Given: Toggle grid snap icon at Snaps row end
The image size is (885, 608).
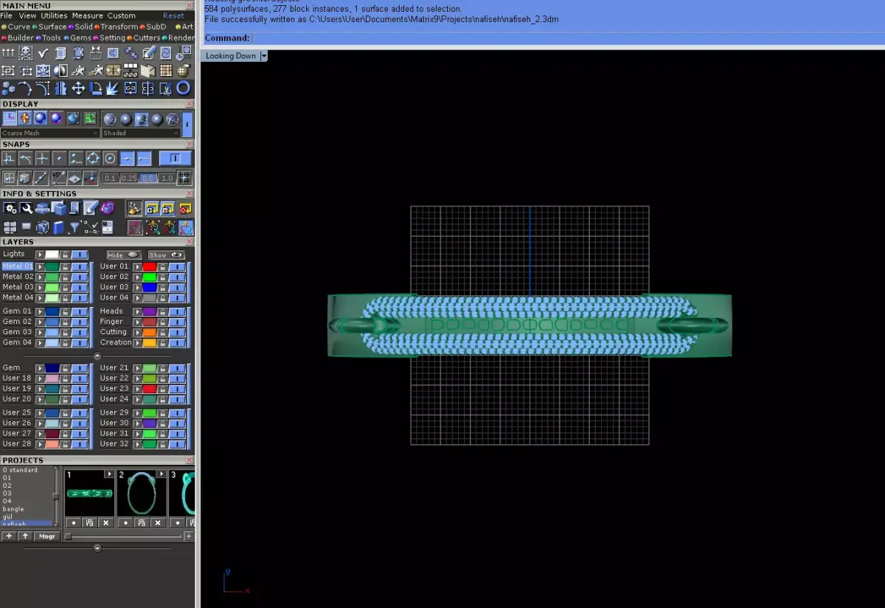Looking at the screenshot, I should (184, 178).
